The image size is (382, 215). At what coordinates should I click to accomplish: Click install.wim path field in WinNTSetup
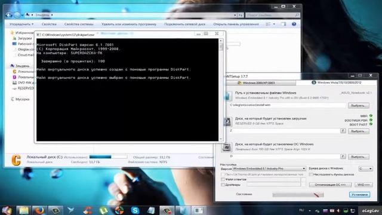(x=287, y=105)
